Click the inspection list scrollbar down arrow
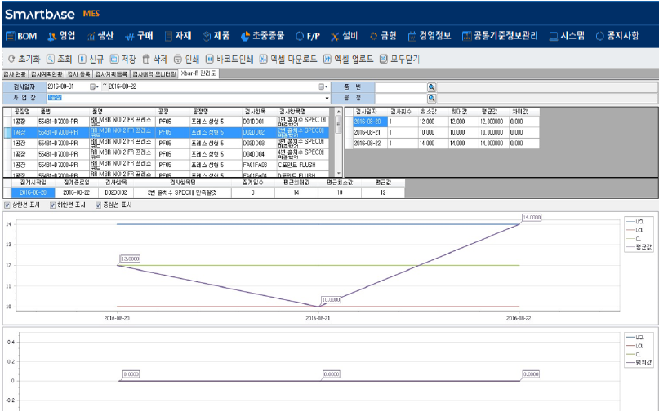This screenshot has height=411, width=659. click(338, 173)
